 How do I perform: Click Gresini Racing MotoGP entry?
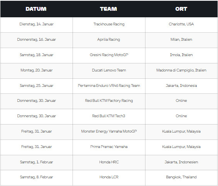[x=109, y=55]
